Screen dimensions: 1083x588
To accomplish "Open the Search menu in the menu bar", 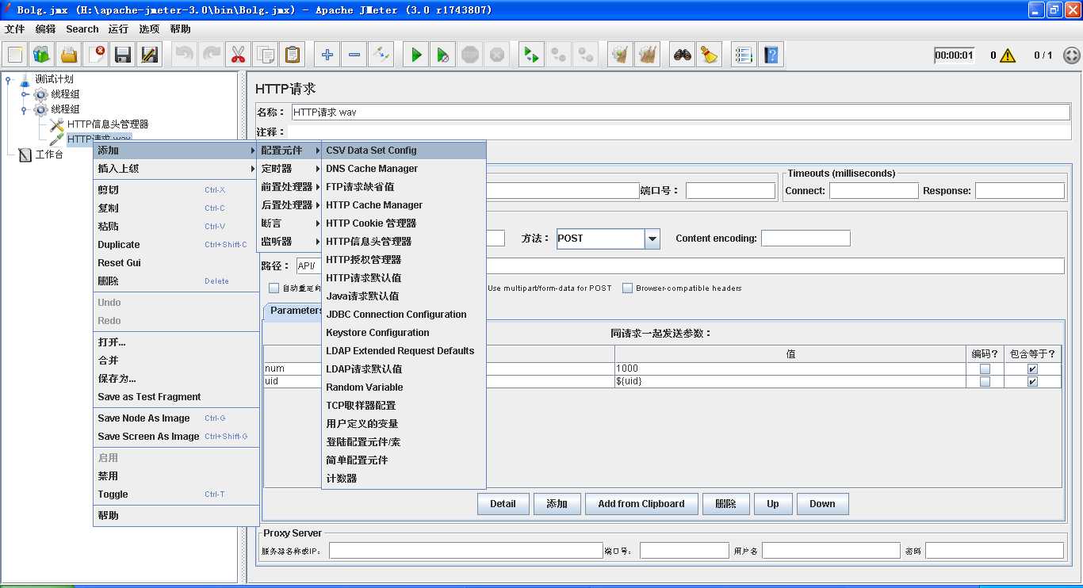I will pyautogui.click(x=82, y=29).
